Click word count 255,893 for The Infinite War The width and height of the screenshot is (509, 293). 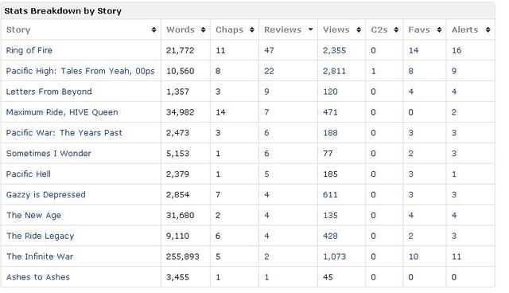tap(183, 256)
